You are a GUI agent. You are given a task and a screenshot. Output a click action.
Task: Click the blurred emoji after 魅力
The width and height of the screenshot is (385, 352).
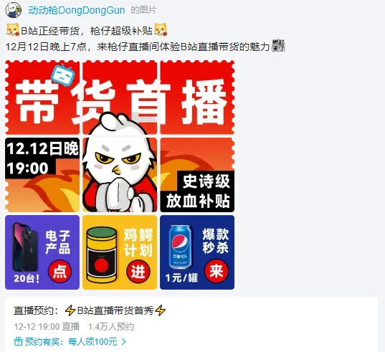278,46
